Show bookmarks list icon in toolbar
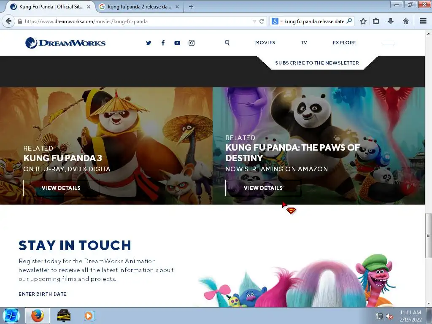The height and width of the screenshot is (324, 432). 376,21
